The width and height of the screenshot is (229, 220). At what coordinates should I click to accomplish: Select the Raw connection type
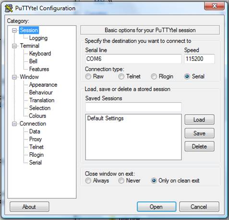pyautogui.click(x=88, y=76)
